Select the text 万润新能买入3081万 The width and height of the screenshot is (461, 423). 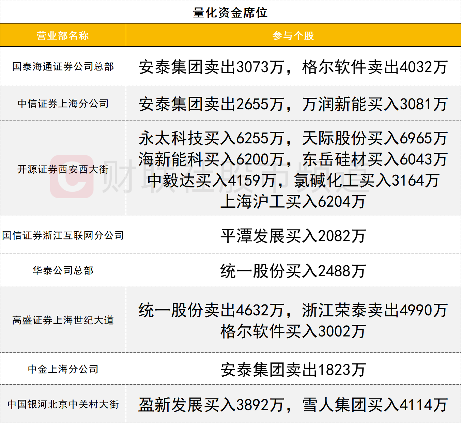(x=375, y=104)
